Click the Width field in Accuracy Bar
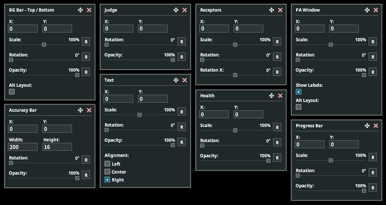Screen dimensions: 386x205 tap(23, 147)
